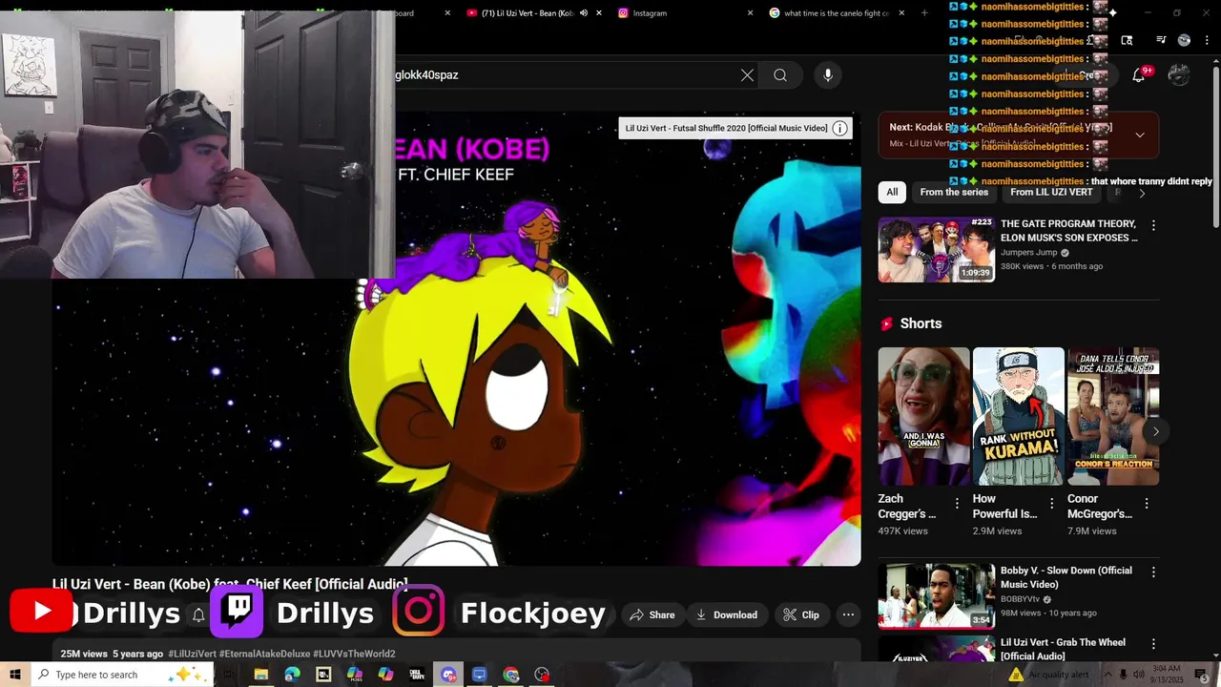Open Chrome three-dot menu
Viewport: 1221px width, 687px height.
1208,40
